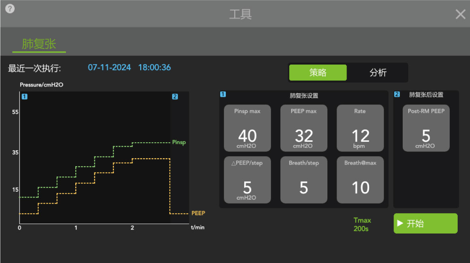This screenshot has height=263, width=470.
Task: Click badge 2 beside 肺复张后设置 heading
Action: 397,94
